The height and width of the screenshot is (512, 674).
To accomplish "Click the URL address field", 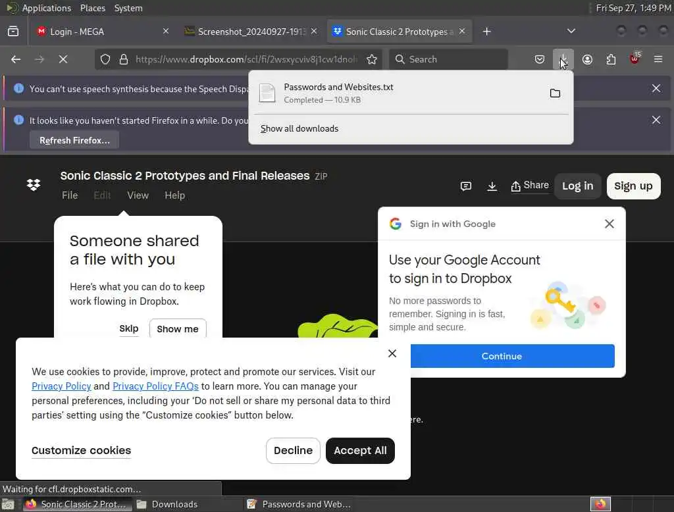I will coord(246,59).
